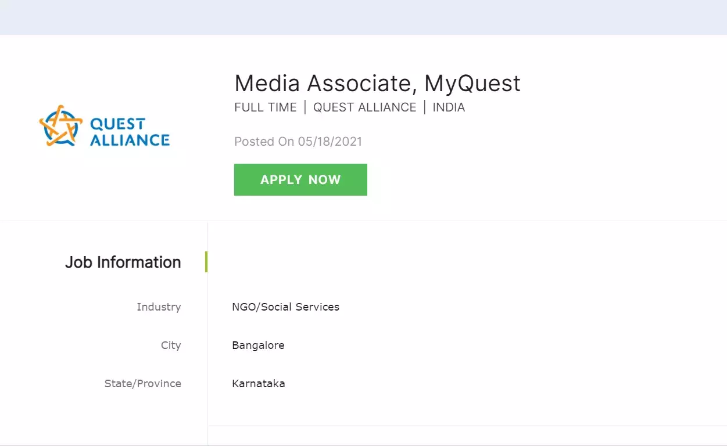
Task: Click the Job Information section heading
Action: tap(123, 262)
